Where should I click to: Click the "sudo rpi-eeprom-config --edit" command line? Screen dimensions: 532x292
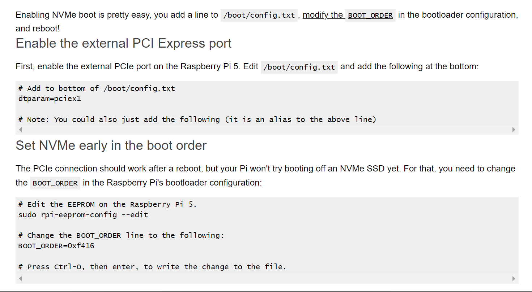click(x=83, y=215)
